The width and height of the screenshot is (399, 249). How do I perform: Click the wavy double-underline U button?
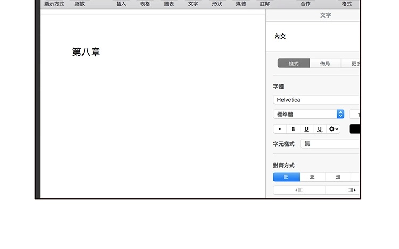pos(320,129)
